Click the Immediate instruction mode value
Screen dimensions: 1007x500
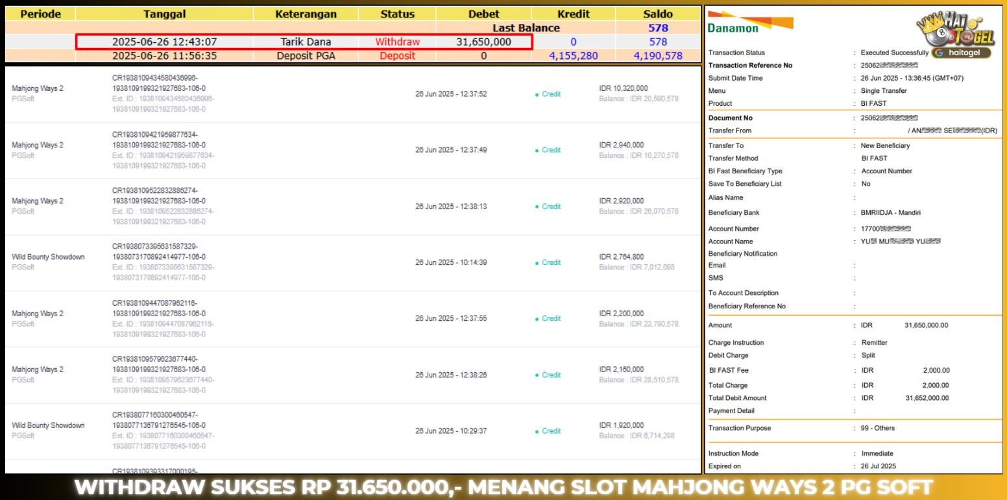click(x=877, y=453)
